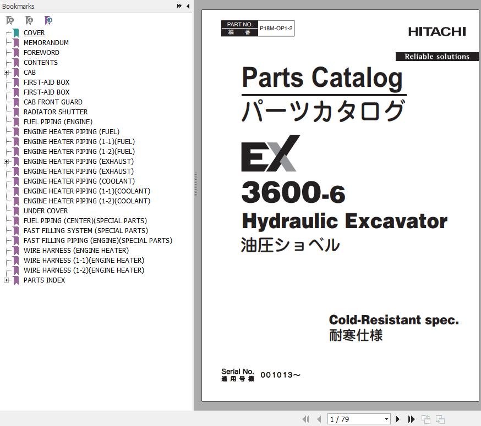This screenshot has height=426, width=481.
Task: Click the part number P18M-OP1-2
Action: pyautogui.click(x=276, y=28)
